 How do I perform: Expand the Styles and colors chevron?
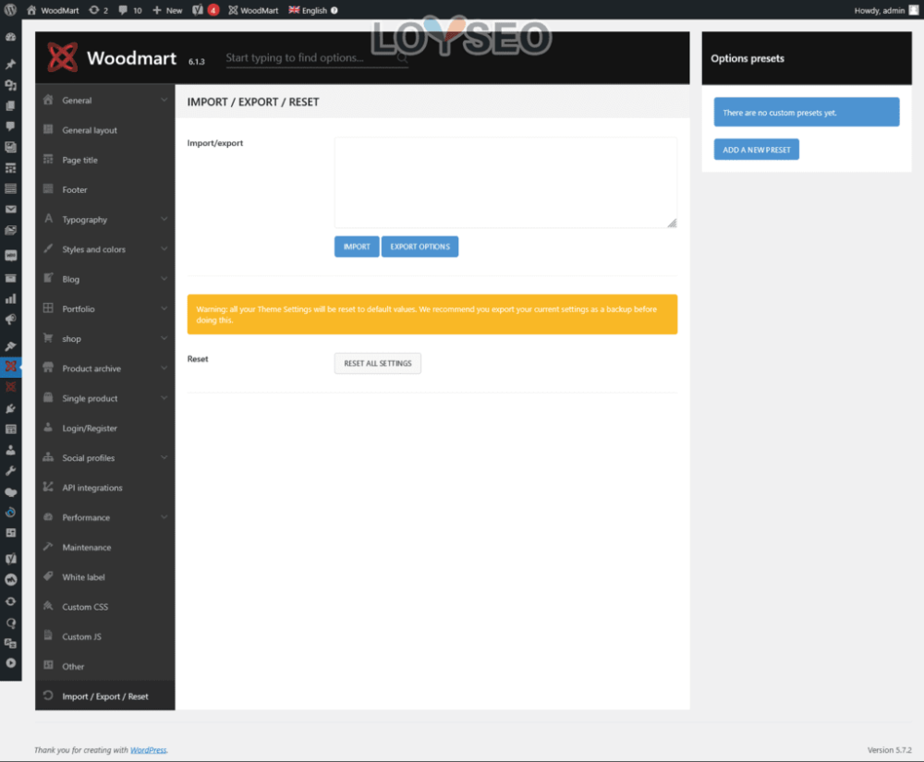[164, 249]
